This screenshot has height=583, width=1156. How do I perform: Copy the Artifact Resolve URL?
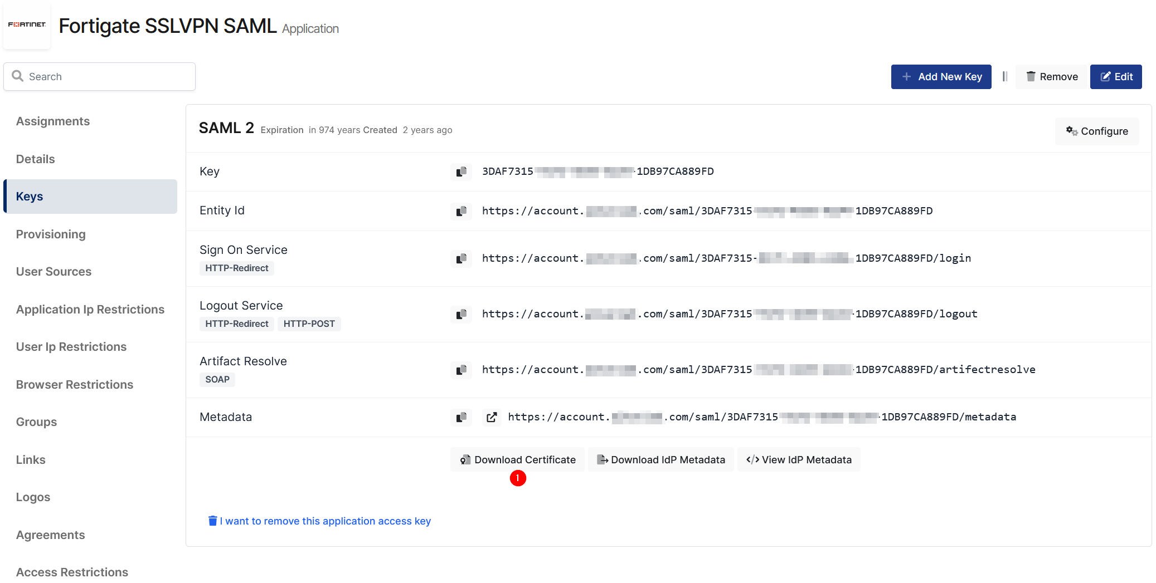tap(461, 370)
